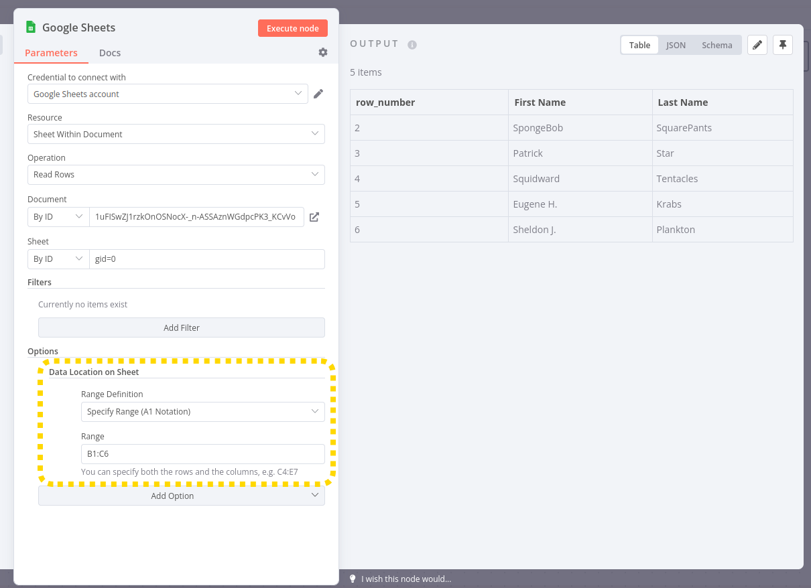This screenshot has width=811, height=588.
Task: Click the Google Sheets node icon
Action: [30, 27]
